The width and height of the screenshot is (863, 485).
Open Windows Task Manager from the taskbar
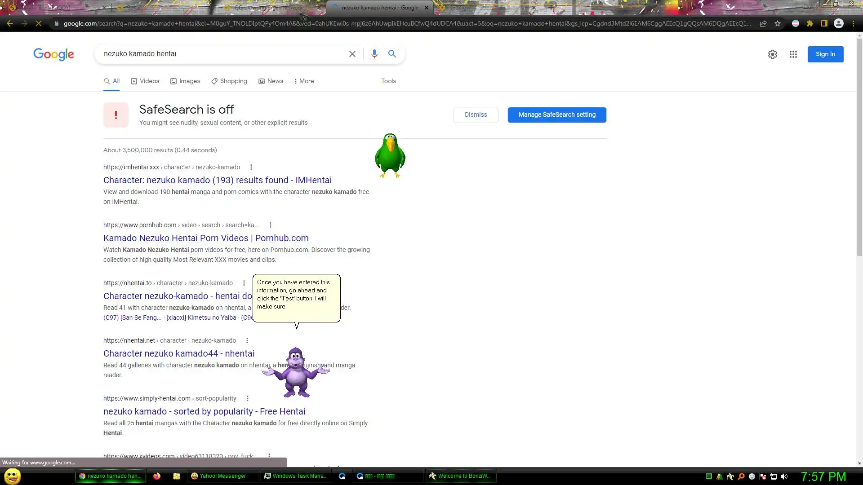click(295, 476)
